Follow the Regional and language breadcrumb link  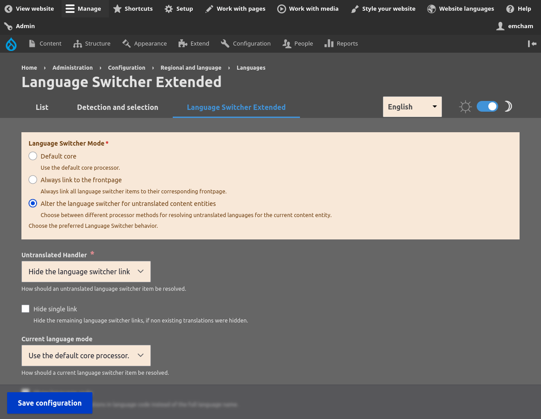(191, 67)
